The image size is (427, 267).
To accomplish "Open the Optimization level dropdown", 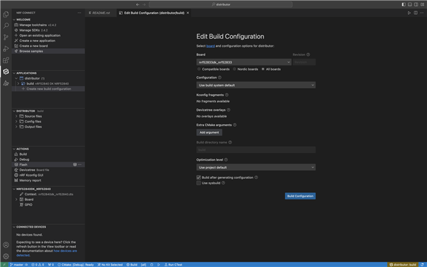I will tap(256, 168).
